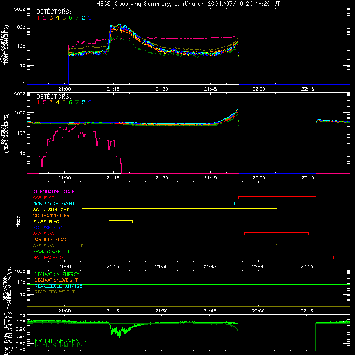Click the REAR SEGMENTS livetime legend label
Screen dimensions: 355x355
pos(59,346)
